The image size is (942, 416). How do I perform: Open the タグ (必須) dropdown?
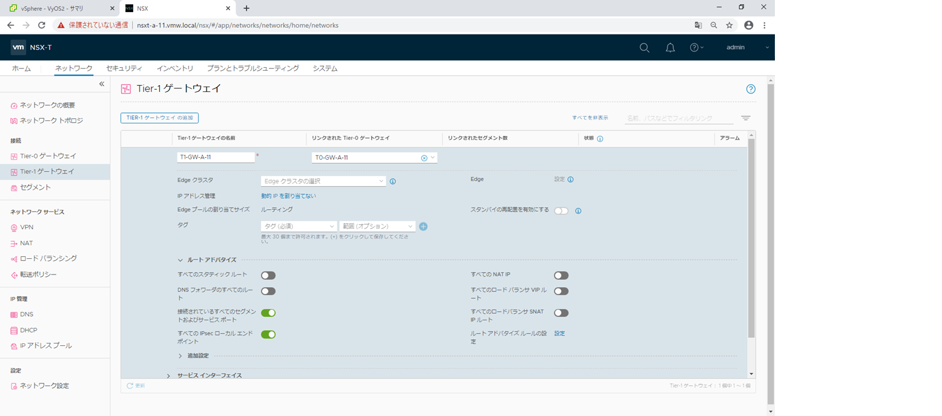coord(299,226)
